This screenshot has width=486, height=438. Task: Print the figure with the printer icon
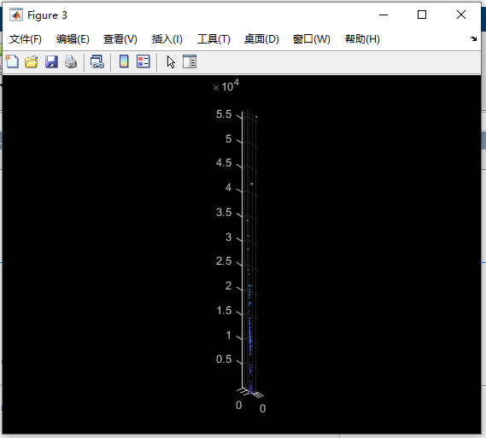coord(71,61)
